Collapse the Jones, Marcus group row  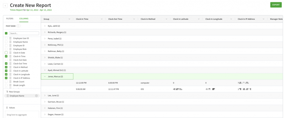(x=45, y=76)
